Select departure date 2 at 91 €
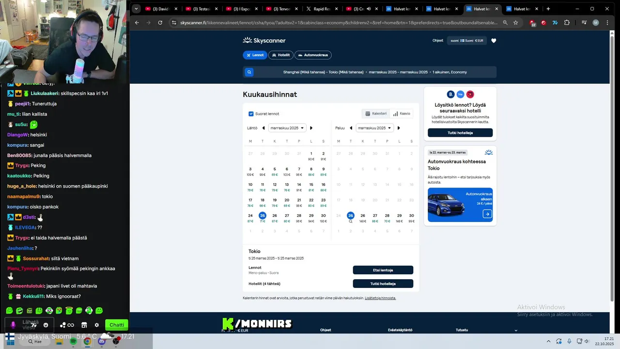 323,156
